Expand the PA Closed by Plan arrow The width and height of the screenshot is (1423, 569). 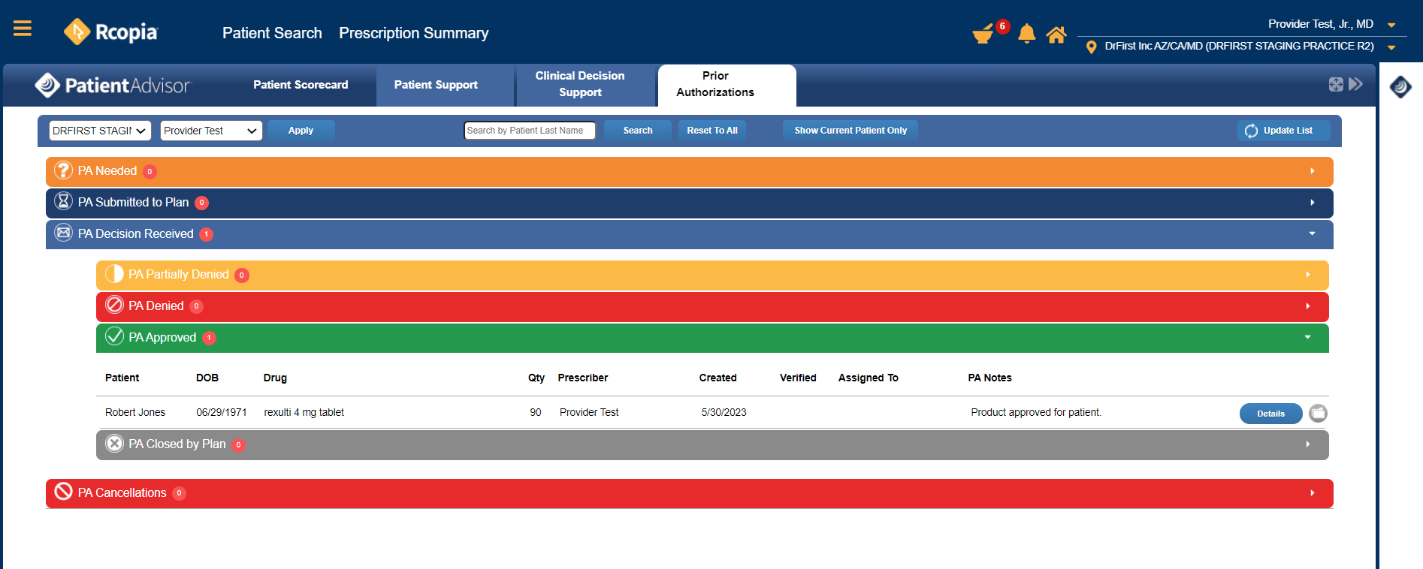click(x=1308, y=444)
